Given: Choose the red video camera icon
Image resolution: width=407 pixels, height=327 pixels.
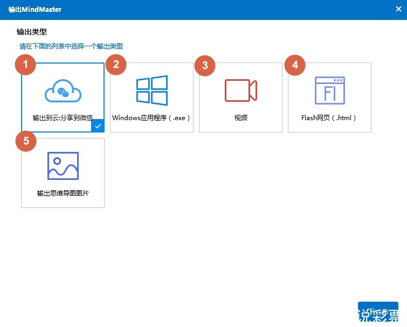Looking at the screenshot, I should (x=241, y=91).
